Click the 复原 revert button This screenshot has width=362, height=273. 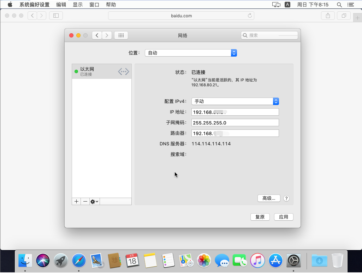[260, 217]
